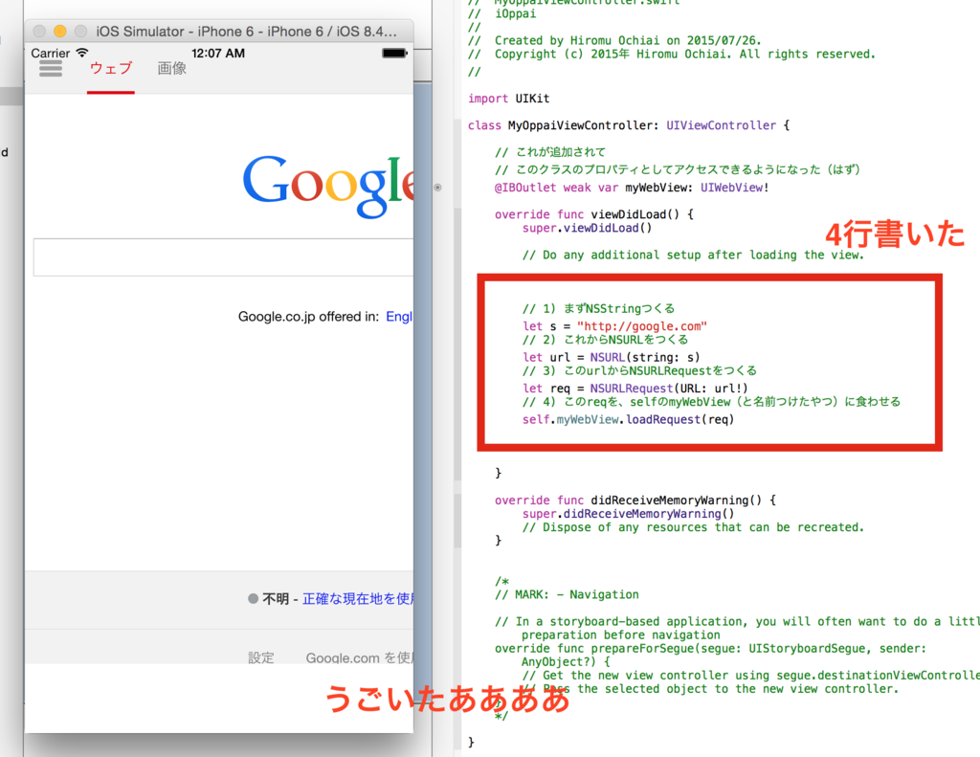Click the 12:07 AM clock in status bar
Viewport: 980px width, 757px height.
(x=218, y=54)
